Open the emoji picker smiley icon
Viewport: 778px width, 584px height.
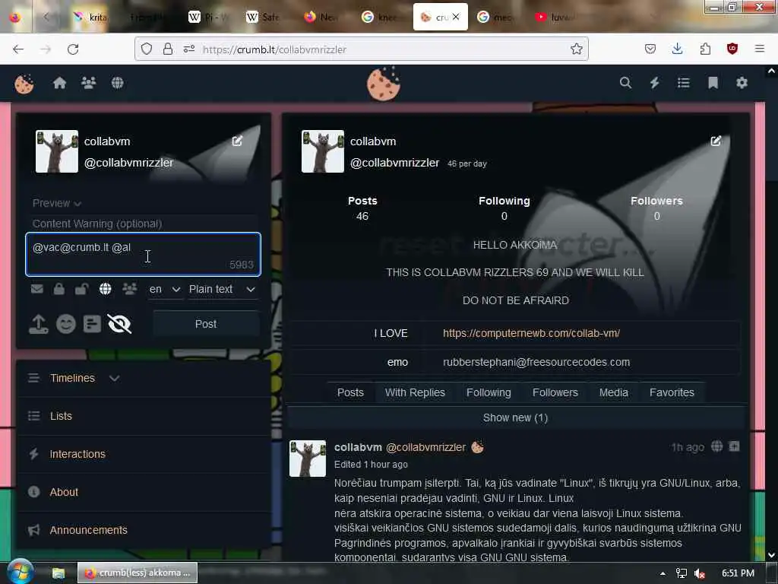pyautogui.click(x=66, y=324)
